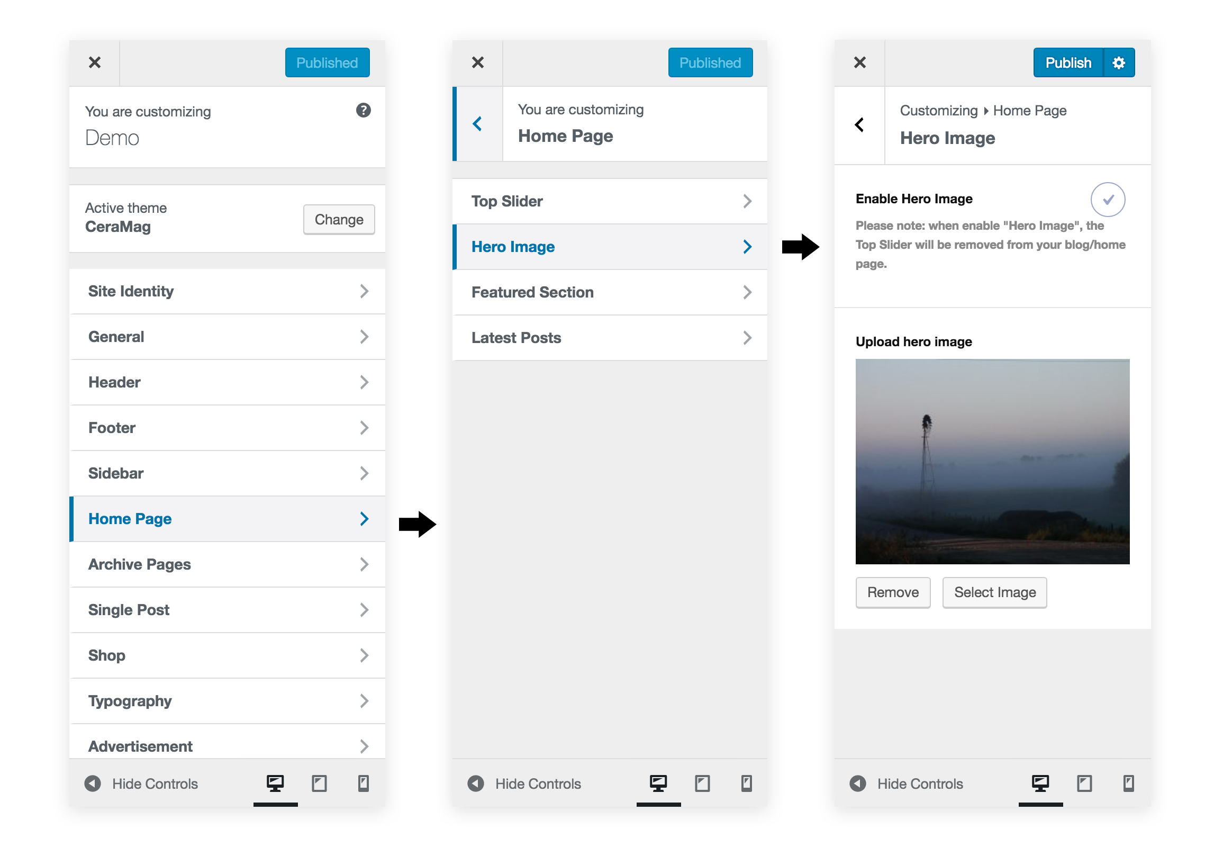1223x847 pixels.
Task: Click the foggy hero image thumbnail
Action: (x=992, y=461)
